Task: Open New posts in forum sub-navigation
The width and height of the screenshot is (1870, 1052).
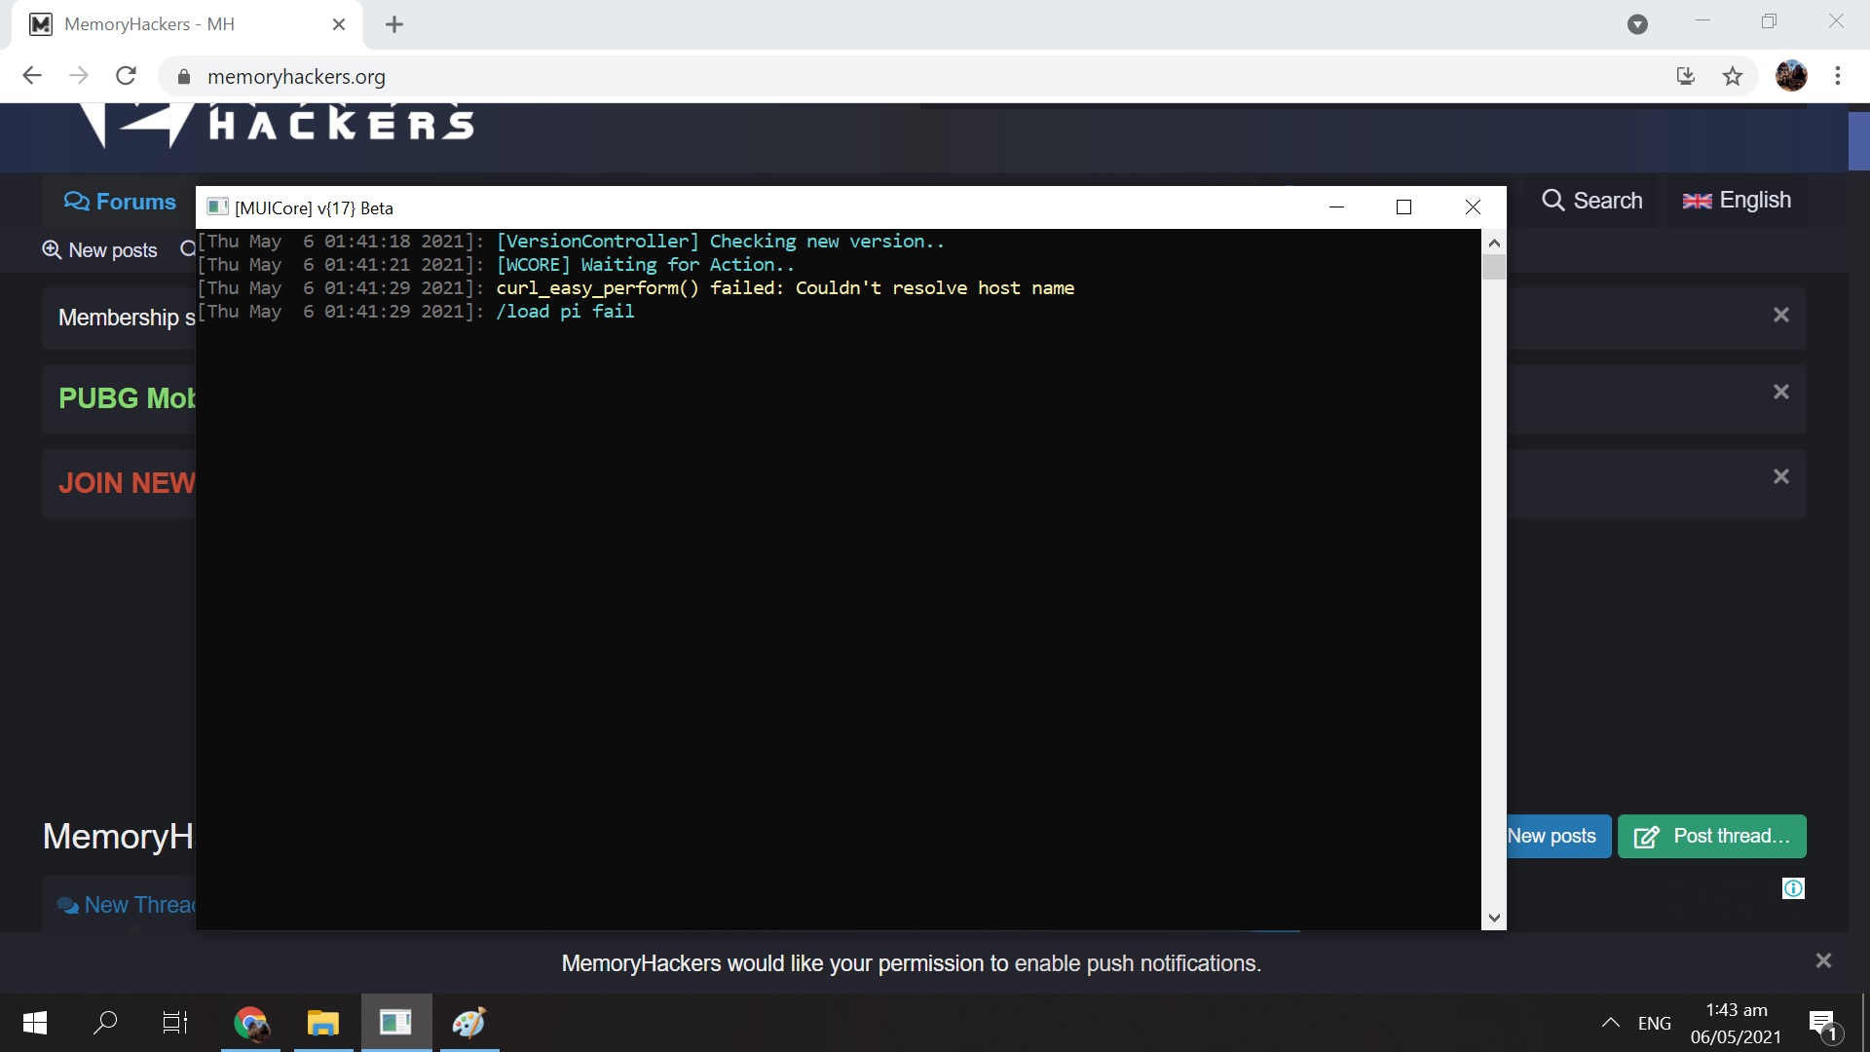Action: pyautogui.click(x=99, y=250)
